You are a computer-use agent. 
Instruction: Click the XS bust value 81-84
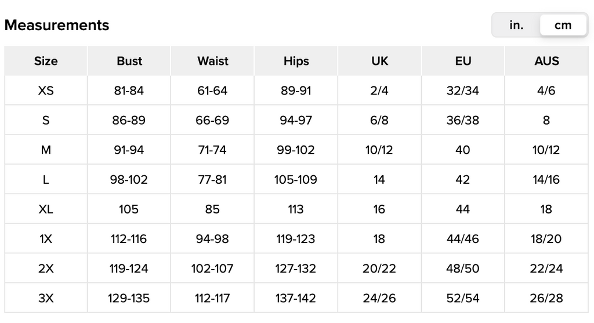coord(129,90)
